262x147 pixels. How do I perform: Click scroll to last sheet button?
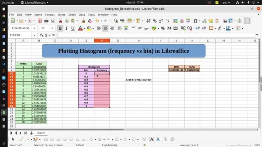(x=25, y=133)
